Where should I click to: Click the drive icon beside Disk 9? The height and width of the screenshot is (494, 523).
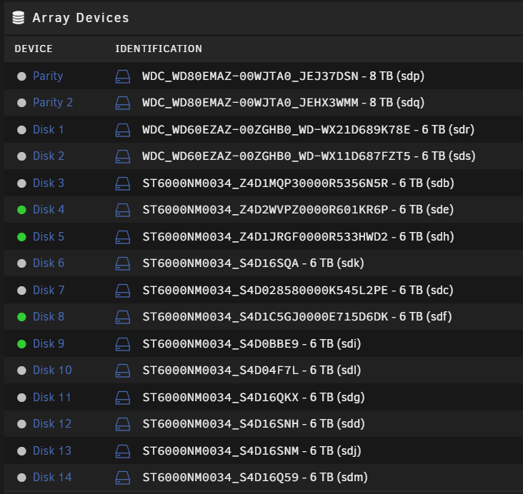click(x=123, y=344)
